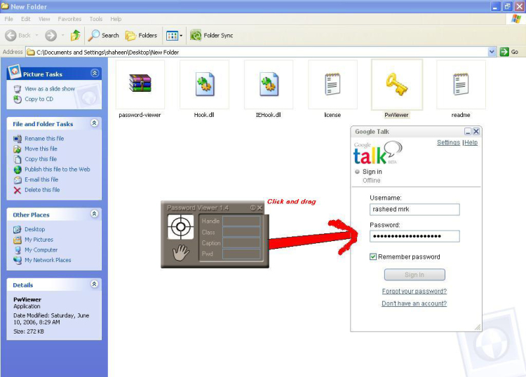This screenshot has width=526, height=377.
Task: Click the Password Viewer crosshair target icon
Action: pyautogui.click(x=180, y=227)
